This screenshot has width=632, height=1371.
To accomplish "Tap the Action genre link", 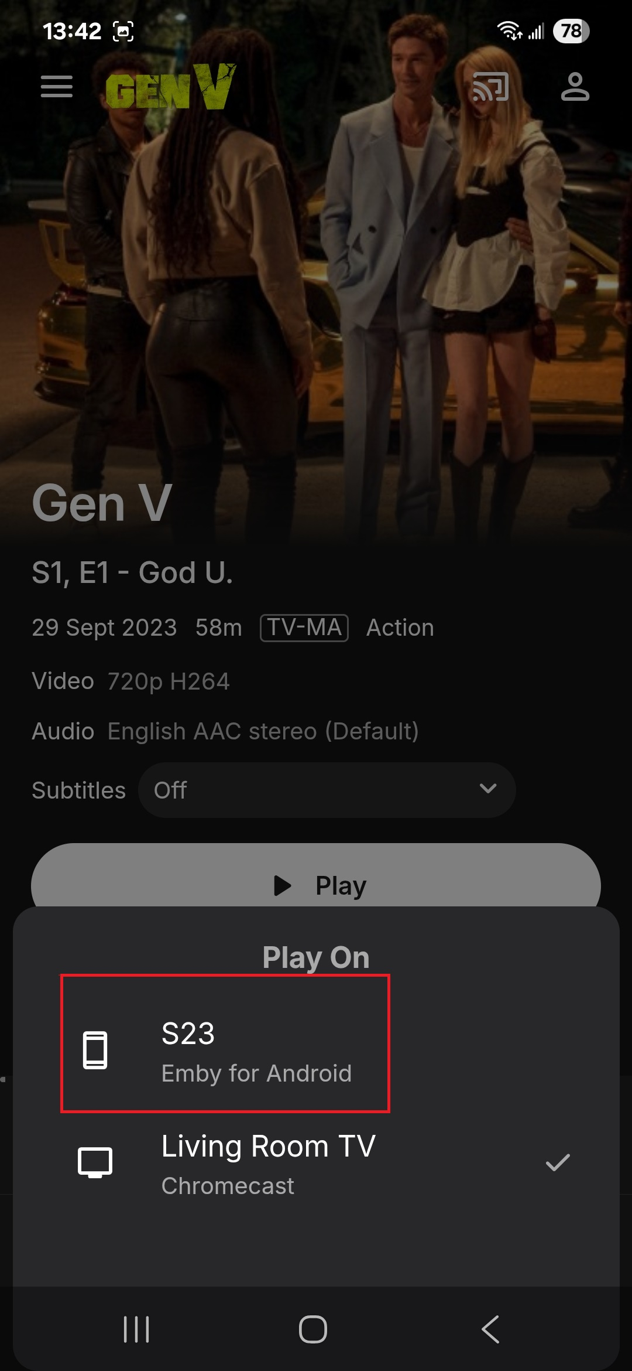I will click(400, 627).
